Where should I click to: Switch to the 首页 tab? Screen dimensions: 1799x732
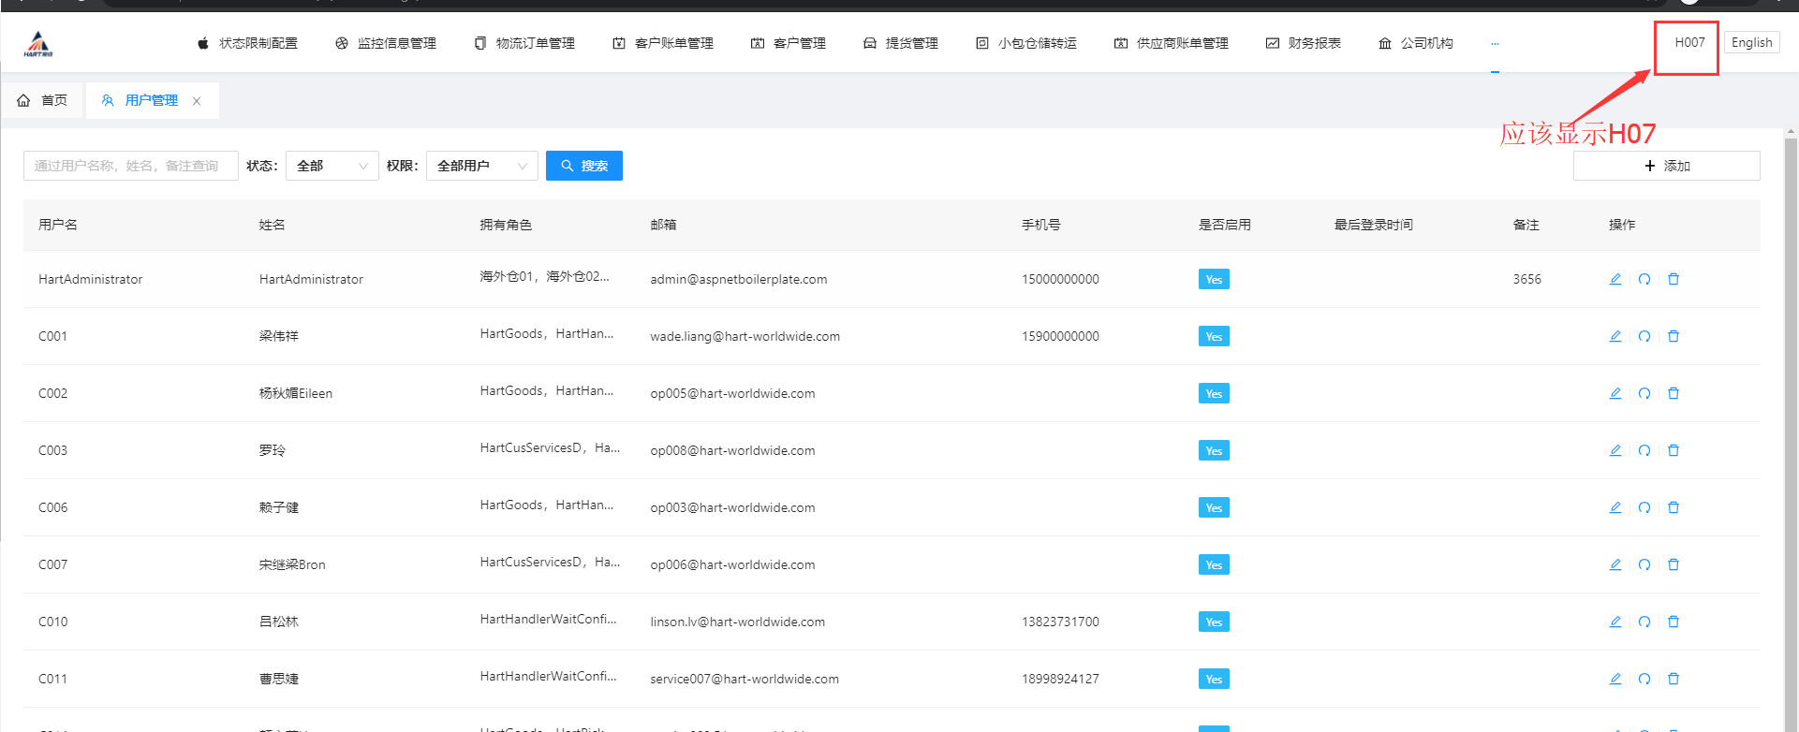tap(43, 100)
